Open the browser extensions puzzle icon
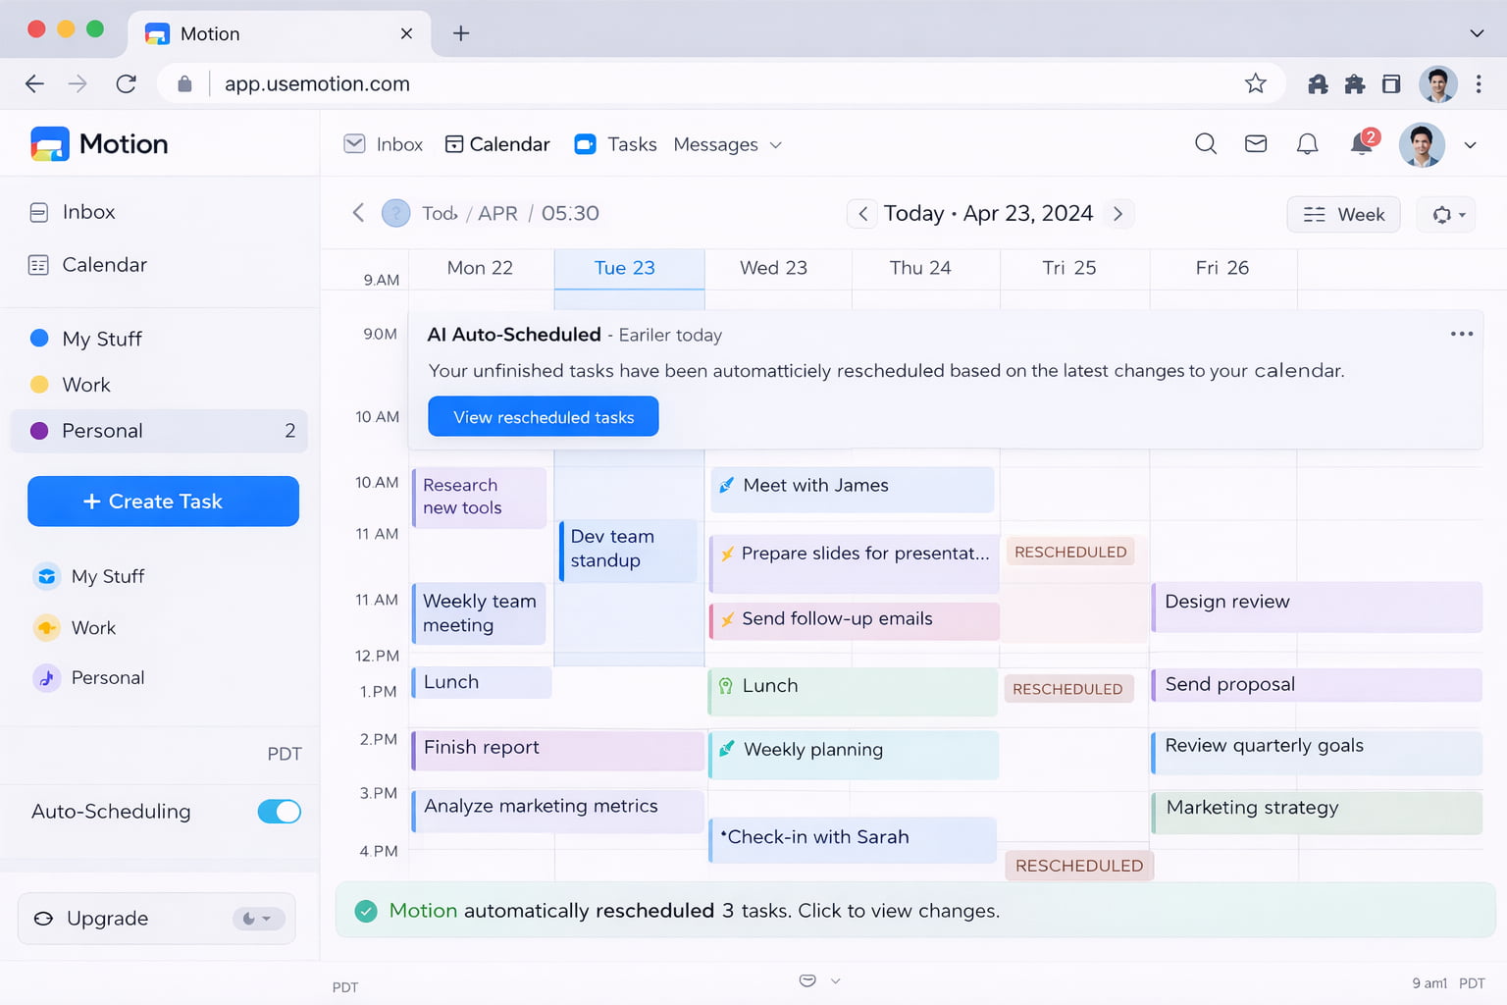Screen dimensions: 1507x1005 point(1355,84)
